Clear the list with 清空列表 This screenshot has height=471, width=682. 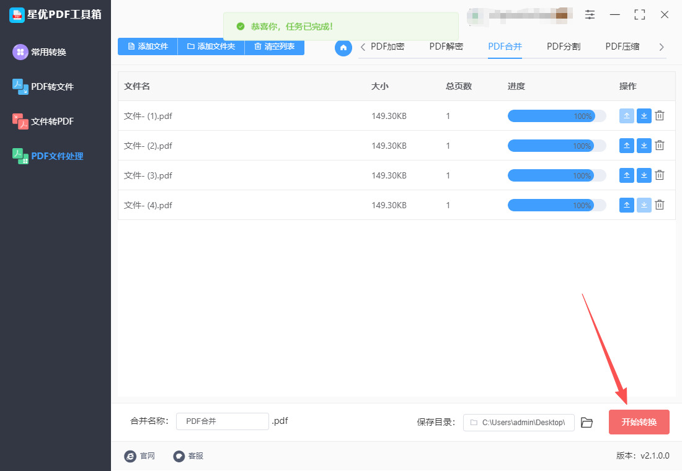(x=274, y=46)
